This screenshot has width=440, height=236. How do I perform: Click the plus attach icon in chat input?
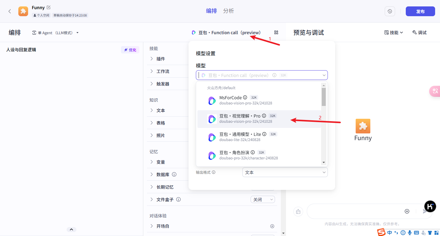407,211
